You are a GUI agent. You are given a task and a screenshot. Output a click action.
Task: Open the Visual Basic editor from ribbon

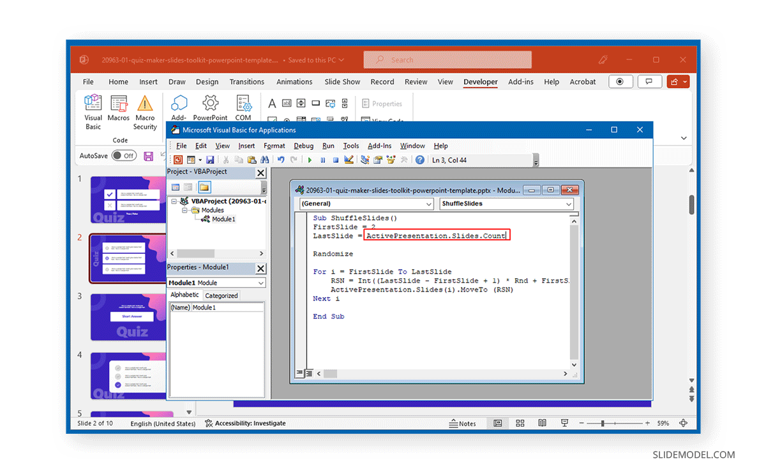[x=93, y=112]
